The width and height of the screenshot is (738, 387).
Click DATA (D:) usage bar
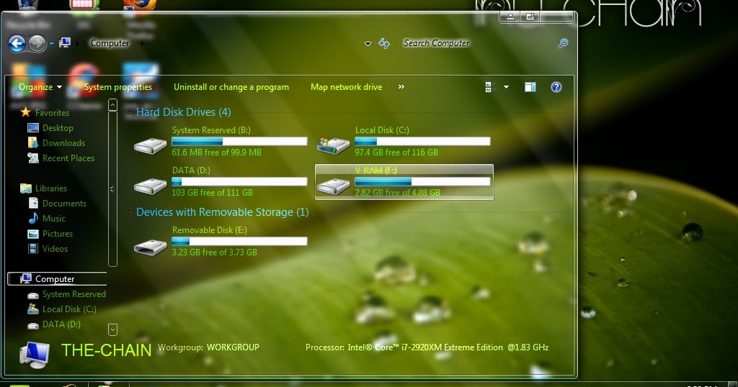coord(239,181)
